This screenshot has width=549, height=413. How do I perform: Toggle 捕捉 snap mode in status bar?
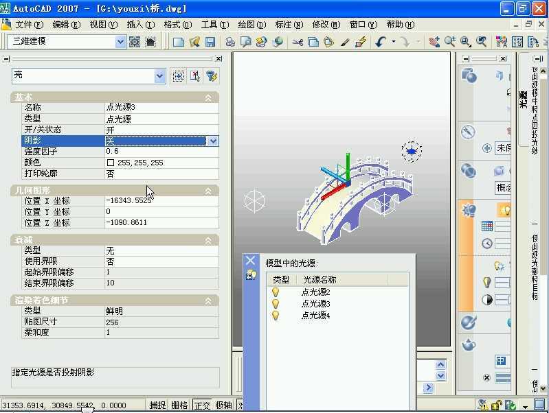(x=157, y=405)
